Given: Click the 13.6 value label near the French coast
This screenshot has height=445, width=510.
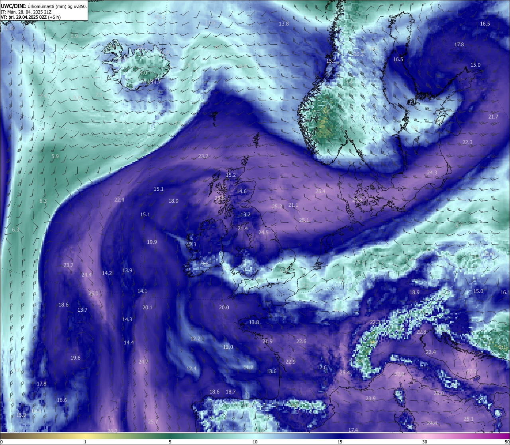Looking at the screenshot, I should click(271, 371).
